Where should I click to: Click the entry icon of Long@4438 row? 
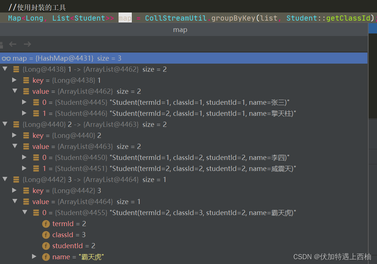pyautogui.click(x=16, y=69)
